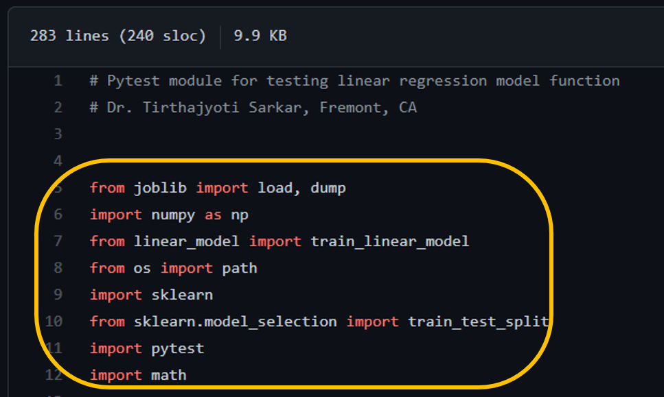Click the 'sklearn.model_selection' module path
This screenshot has width=664, height=397.
(235, 322)
